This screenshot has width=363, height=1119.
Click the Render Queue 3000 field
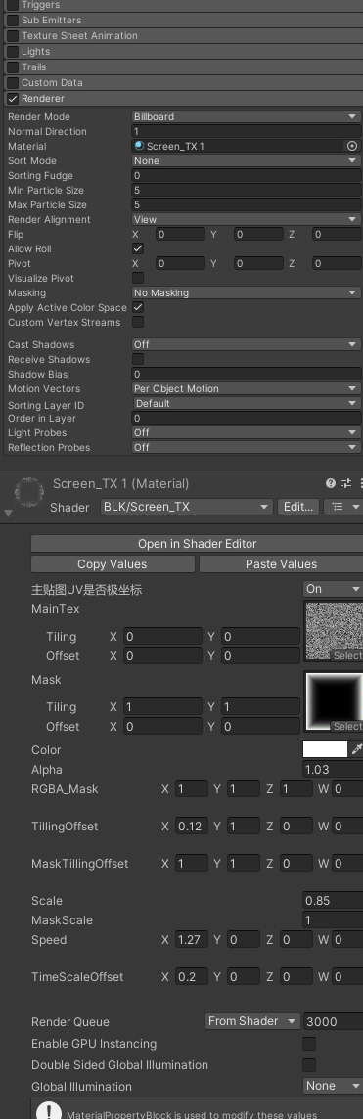pyautogui.click(x=333, y=1021)
